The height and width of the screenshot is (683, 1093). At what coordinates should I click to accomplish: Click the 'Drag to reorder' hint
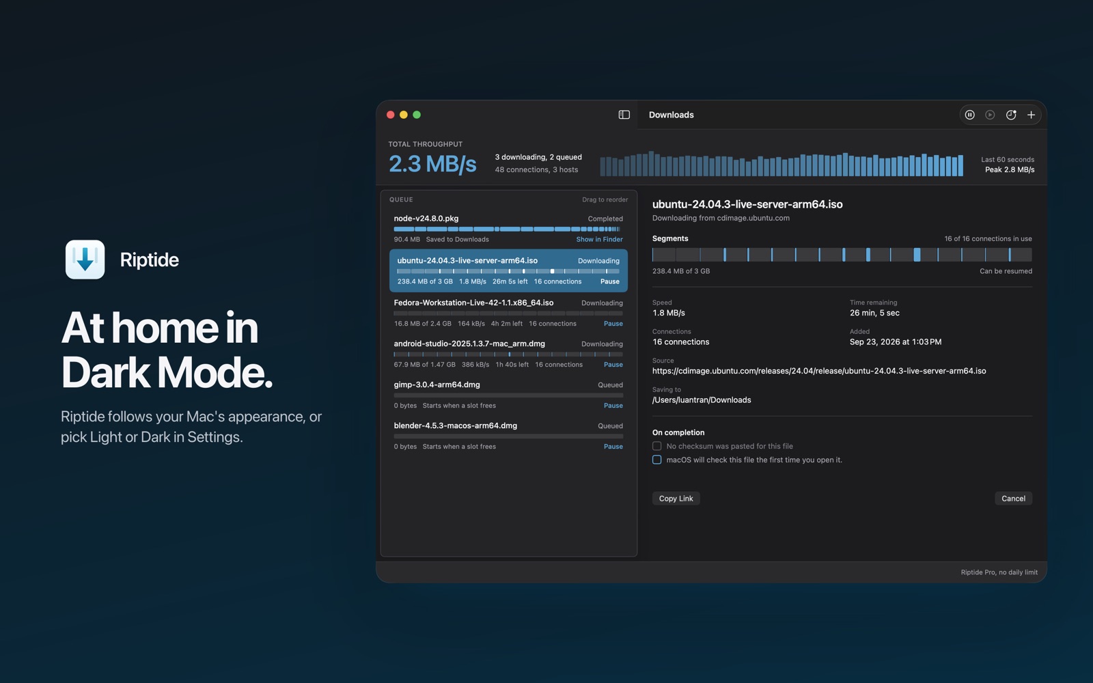(605, 200)
